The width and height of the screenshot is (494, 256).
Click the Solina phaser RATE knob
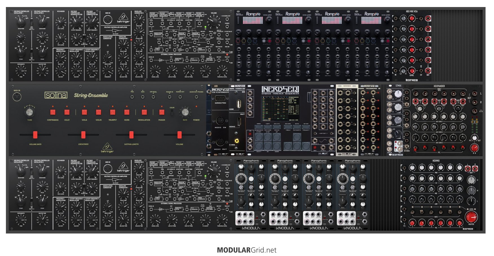pos(185,112)
